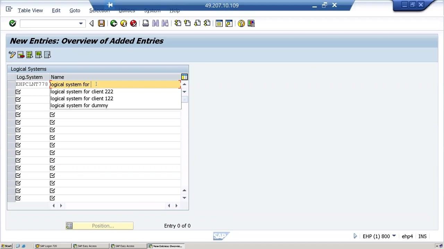Image resolution: width=444 pixels, height=249 pixels.
Task: Click the Select All icon
Action: click(x=29, y=55)
